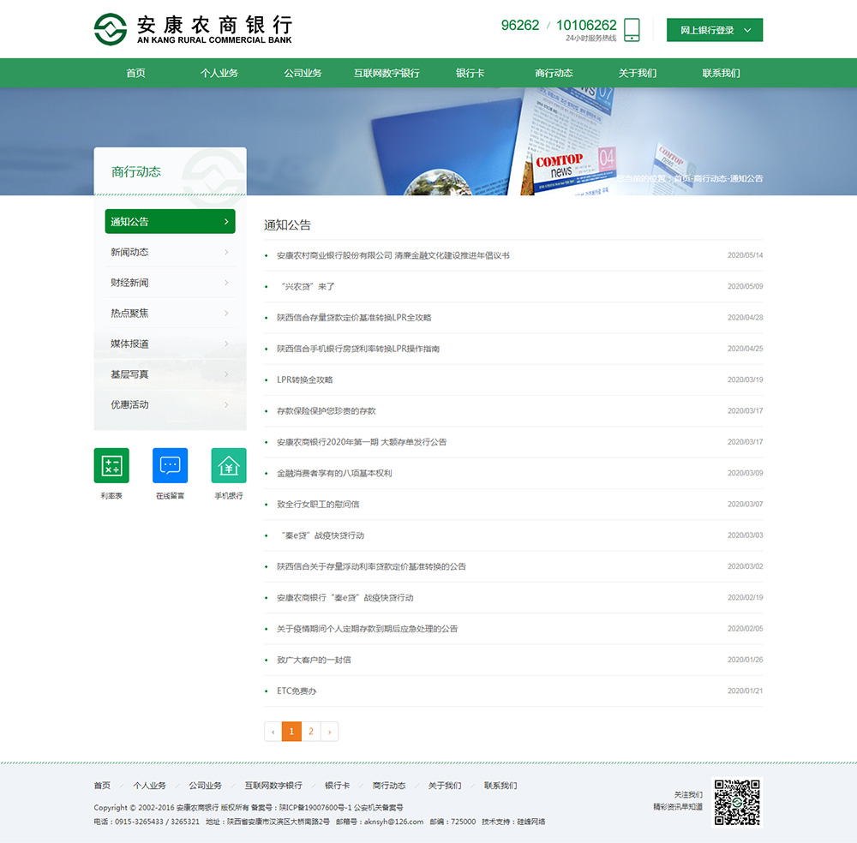Open the online message chat icon
The height and width of the screenshot is (843, 857).
(170, 466)
